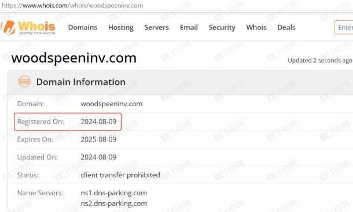Click the 'Status:' label
353x212 pixels.
[28, 175]
